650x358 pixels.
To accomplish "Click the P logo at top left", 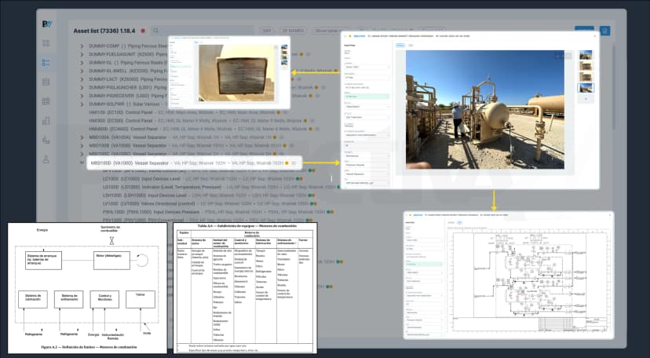I will pos(47,24).
